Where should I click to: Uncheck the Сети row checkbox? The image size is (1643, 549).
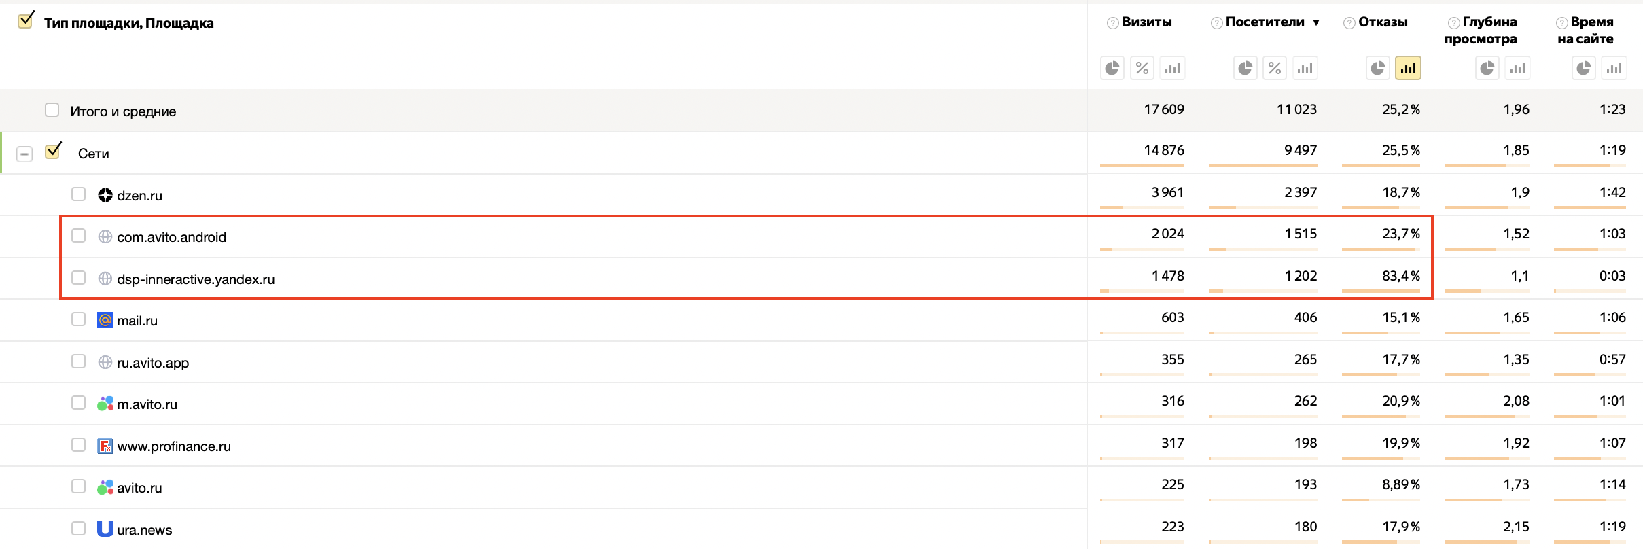[53, 151]
